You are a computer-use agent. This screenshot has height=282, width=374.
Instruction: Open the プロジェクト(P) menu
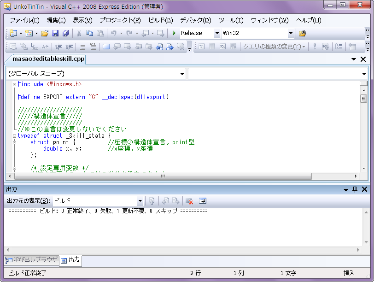120,20
